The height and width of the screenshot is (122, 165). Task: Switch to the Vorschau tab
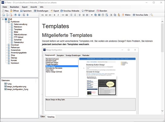(51, 117)
